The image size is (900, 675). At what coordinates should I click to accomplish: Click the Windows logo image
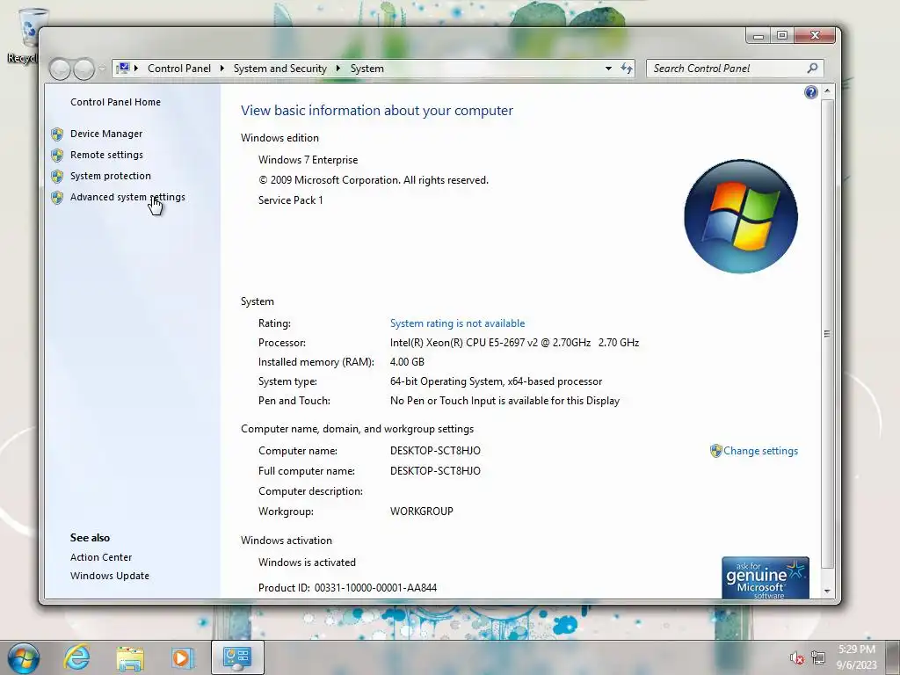coord(740,216)
